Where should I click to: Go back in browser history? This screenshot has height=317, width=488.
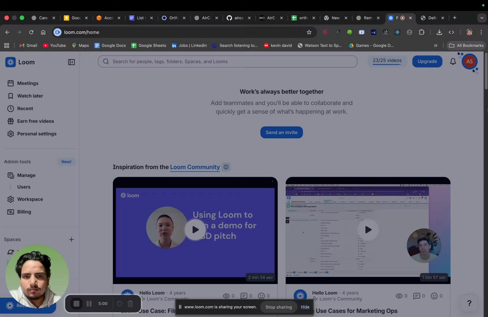7,32
